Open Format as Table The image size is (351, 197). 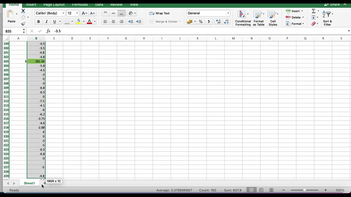tap(259, 18)
